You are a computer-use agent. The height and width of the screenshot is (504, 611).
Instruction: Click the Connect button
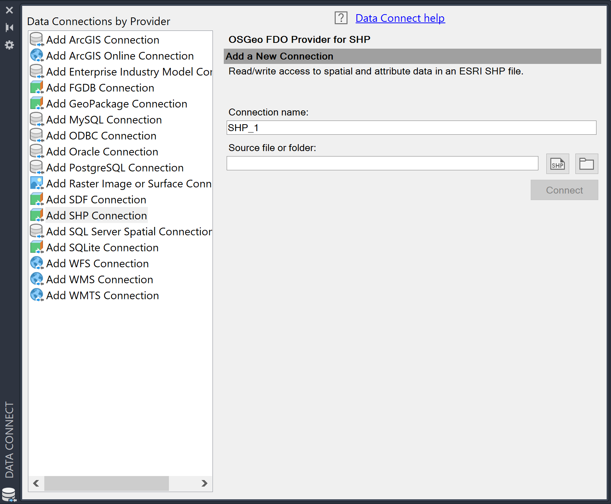click(x=564, y=190)
